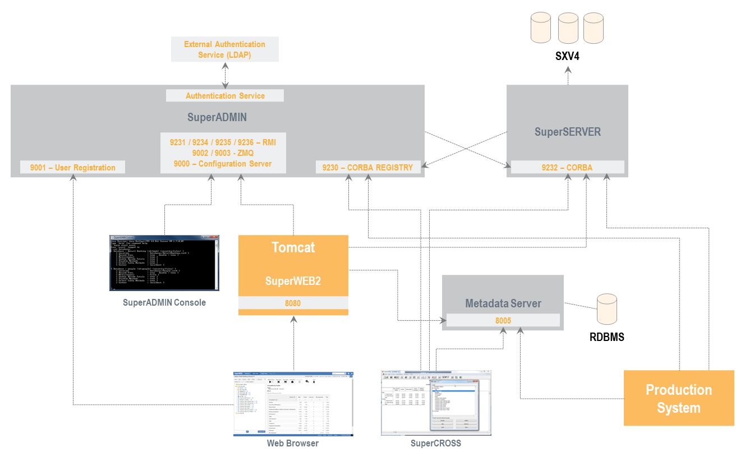Select the 9000 – Configuration Server text

coord(223,164)
